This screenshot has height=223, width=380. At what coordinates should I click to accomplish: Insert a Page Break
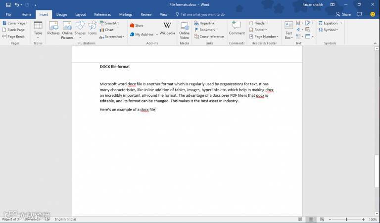tap(13, 37)
